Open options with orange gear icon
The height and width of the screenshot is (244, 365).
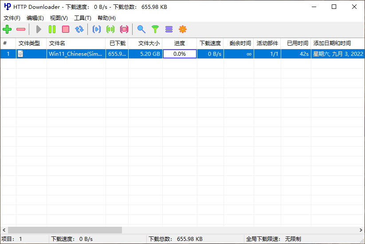[183, 29]
